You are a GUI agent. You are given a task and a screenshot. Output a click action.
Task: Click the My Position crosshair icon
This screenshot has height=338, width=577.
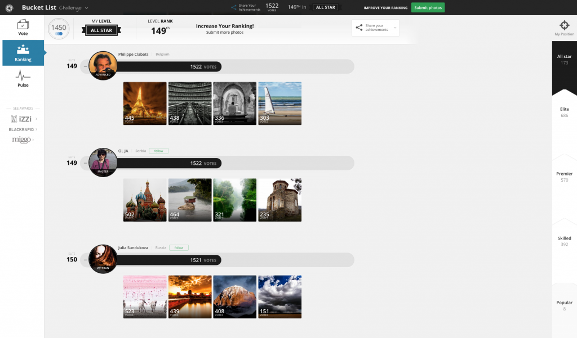point(564,25)
